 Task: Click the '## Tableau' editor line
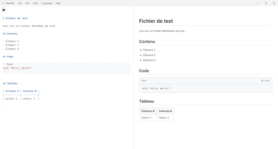coord(10,84)
